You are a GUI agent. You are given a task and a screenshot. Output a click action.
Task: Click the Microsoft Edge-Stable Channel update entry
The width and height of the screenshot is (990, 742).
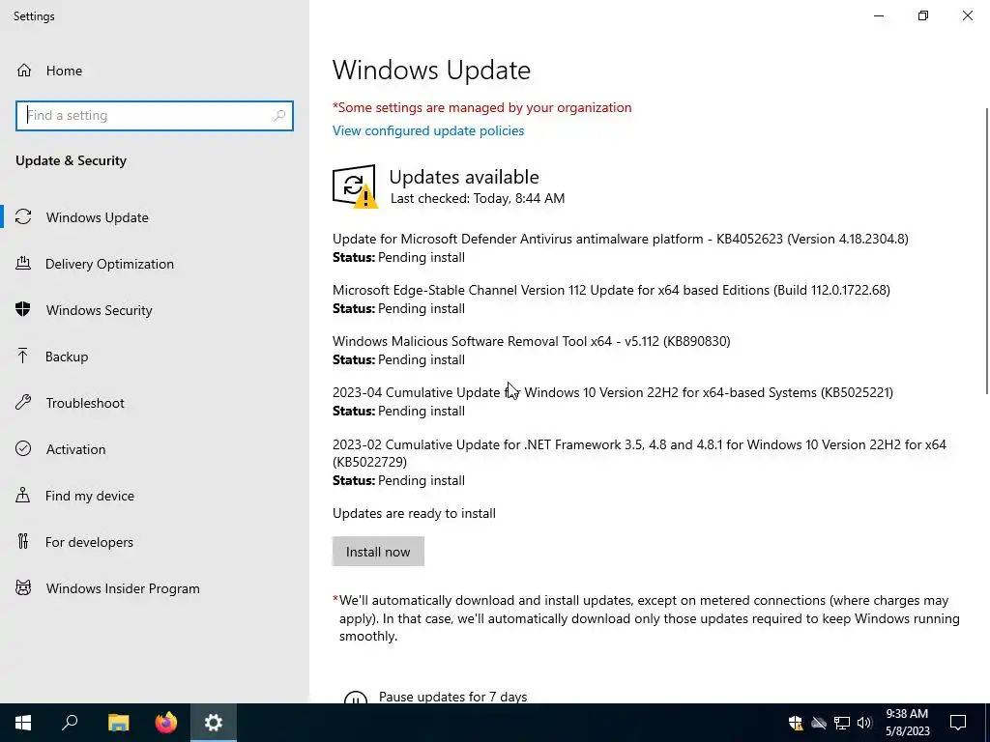[x=611, y=290]
